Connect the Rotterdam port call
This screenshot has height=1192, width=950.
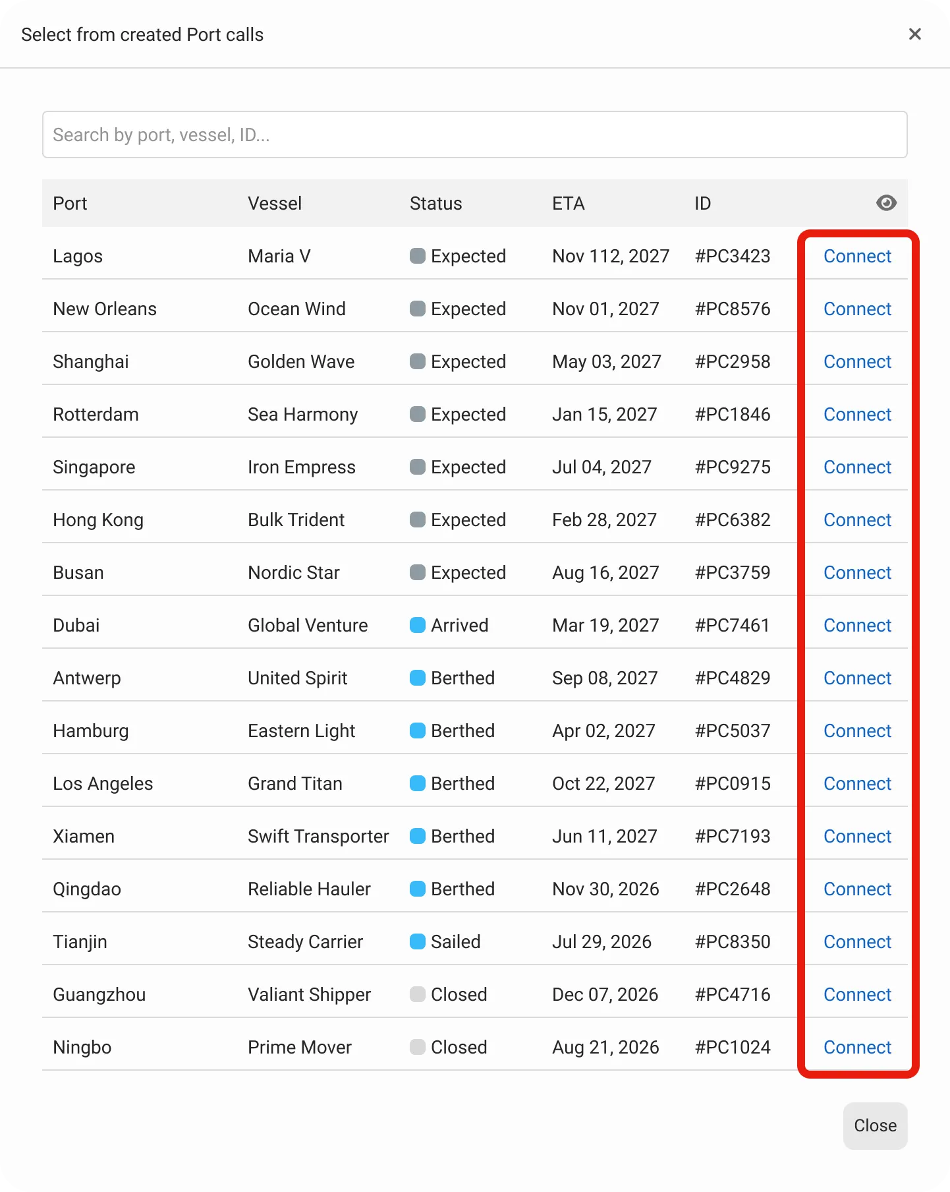tap(857, 414)
